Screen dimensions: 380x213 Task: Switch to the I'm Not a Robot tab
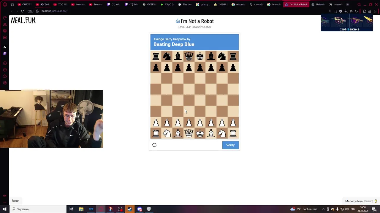(296, 4)
